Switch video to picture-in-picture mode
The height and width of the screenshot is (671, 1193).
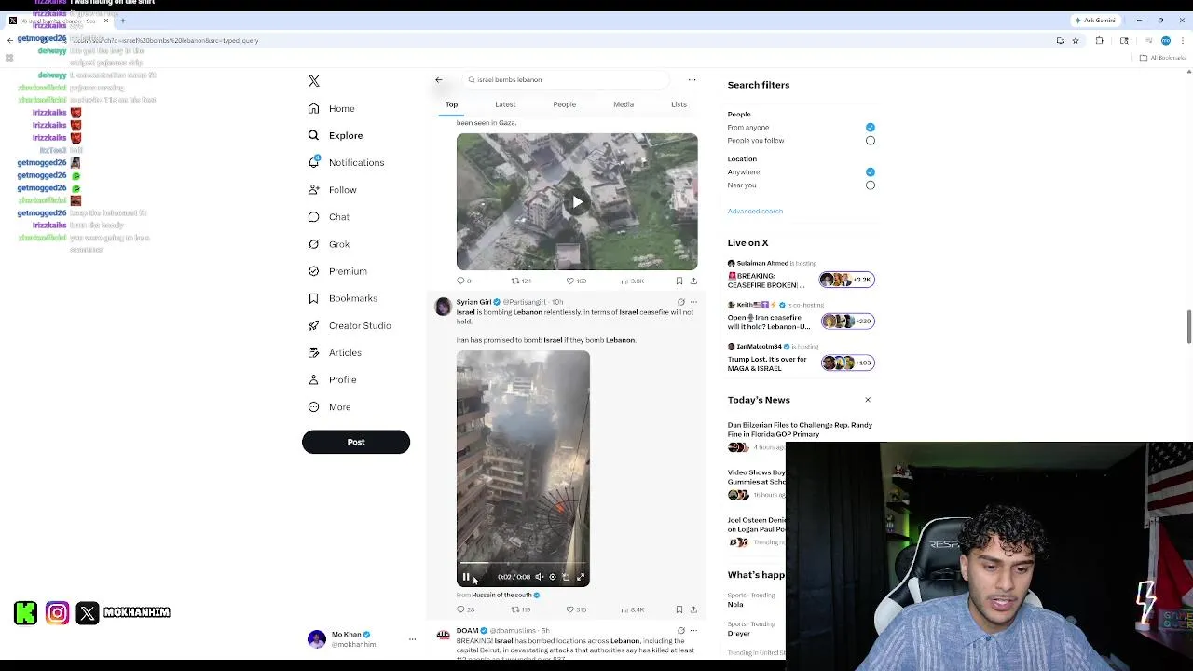566,577
